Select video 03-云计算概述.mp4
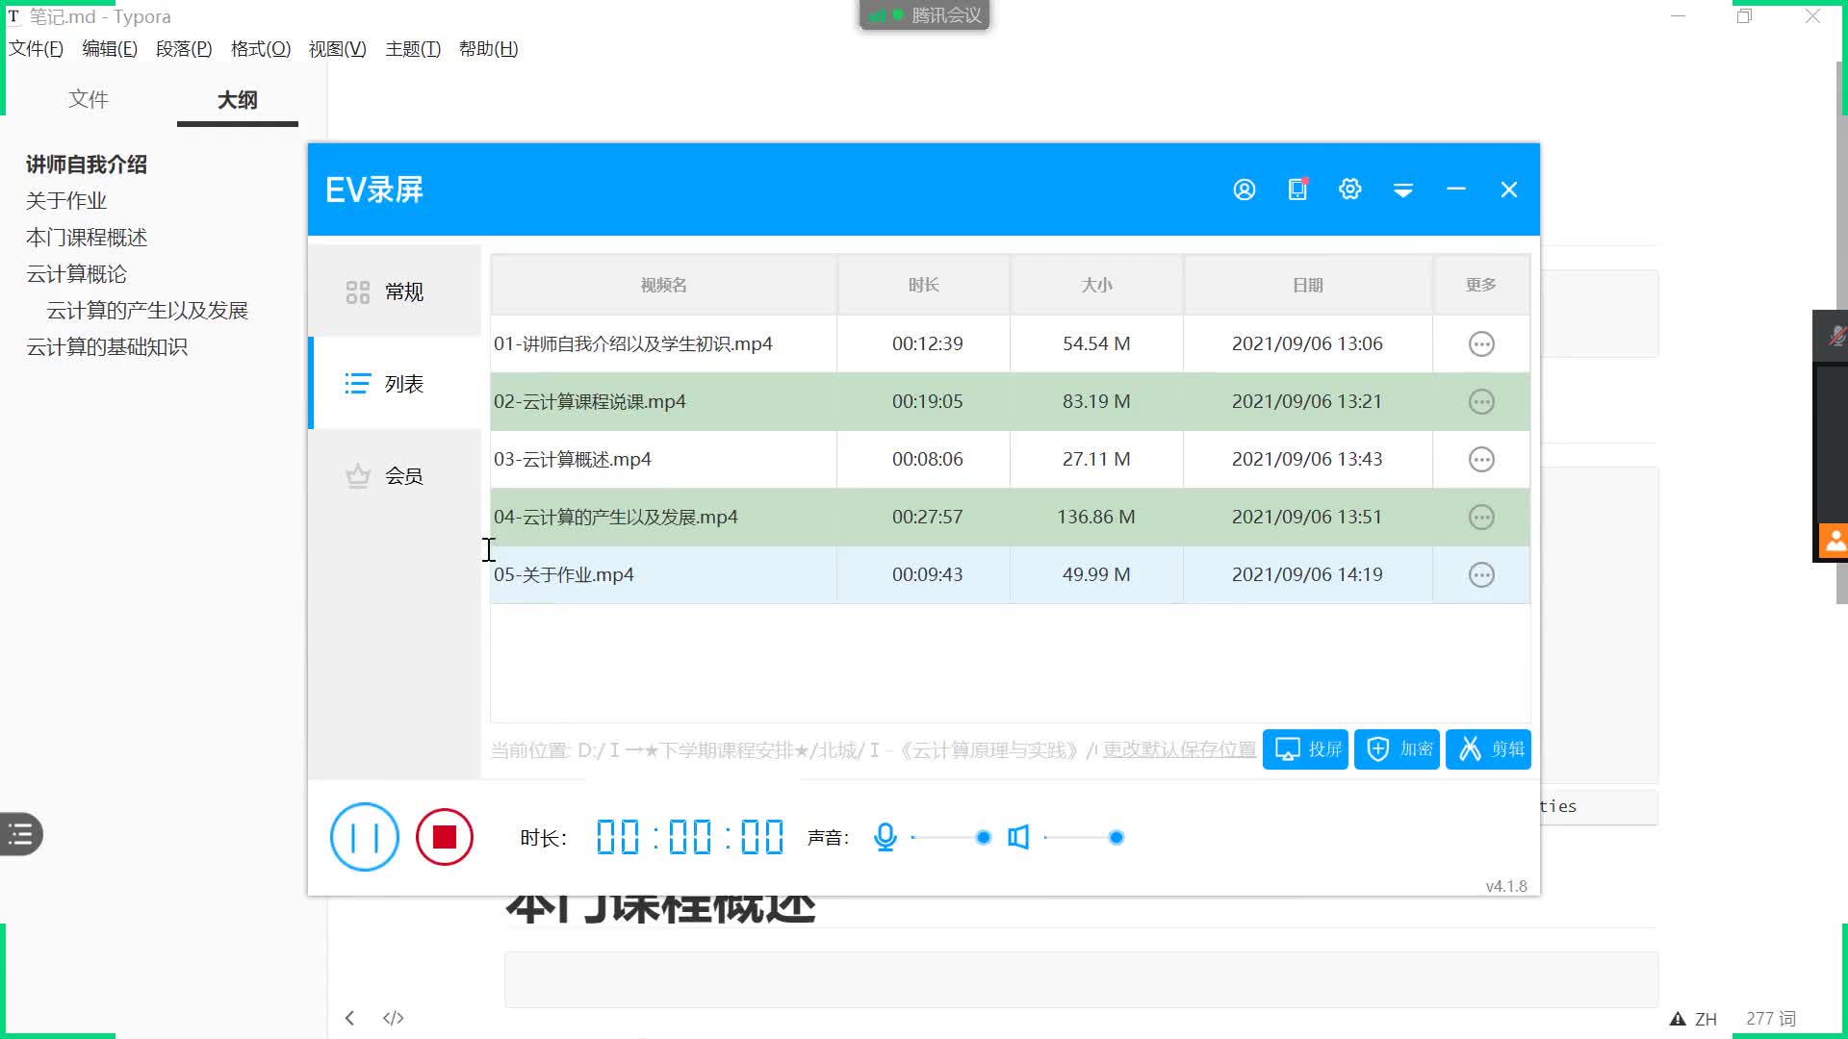 pyautogui.click(x=1010, y=459)
